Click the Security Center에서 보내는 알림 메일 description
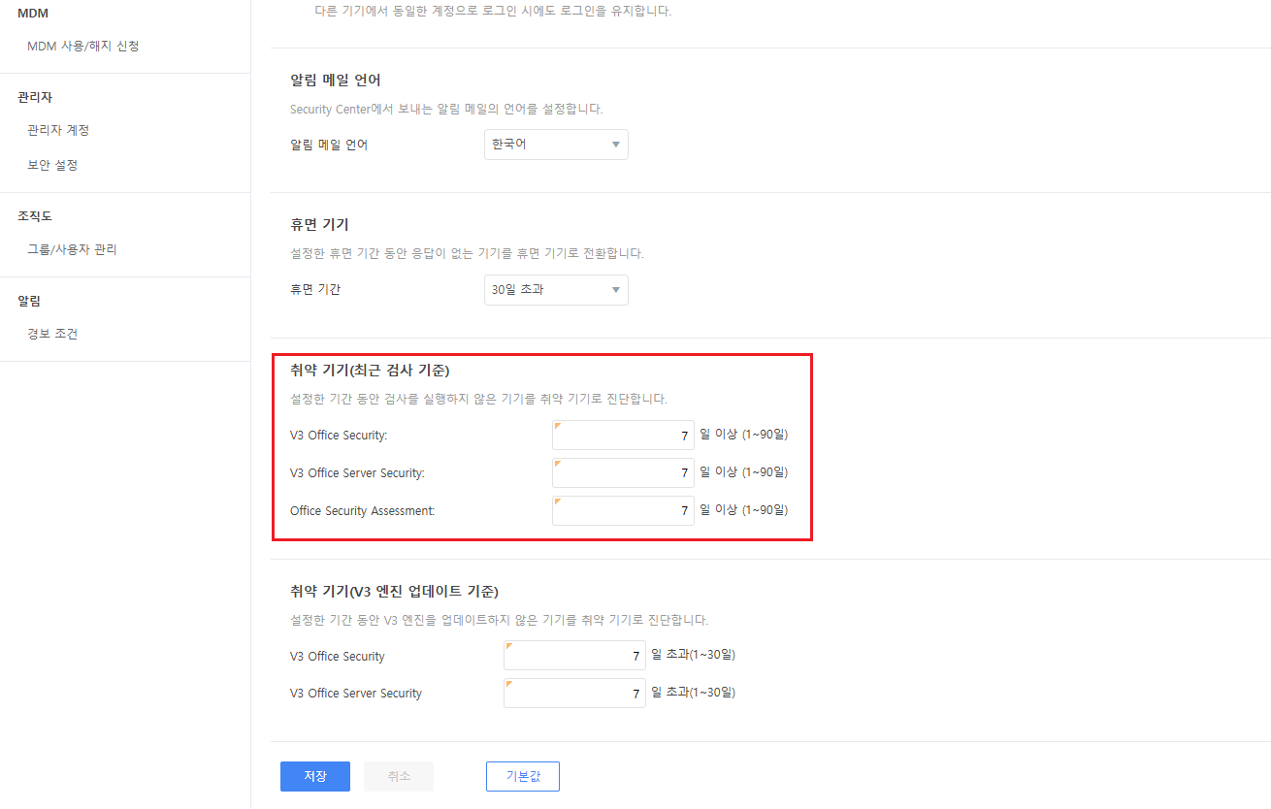The image size is (1271, 809). pyautogui.click(x=446, y=109)
